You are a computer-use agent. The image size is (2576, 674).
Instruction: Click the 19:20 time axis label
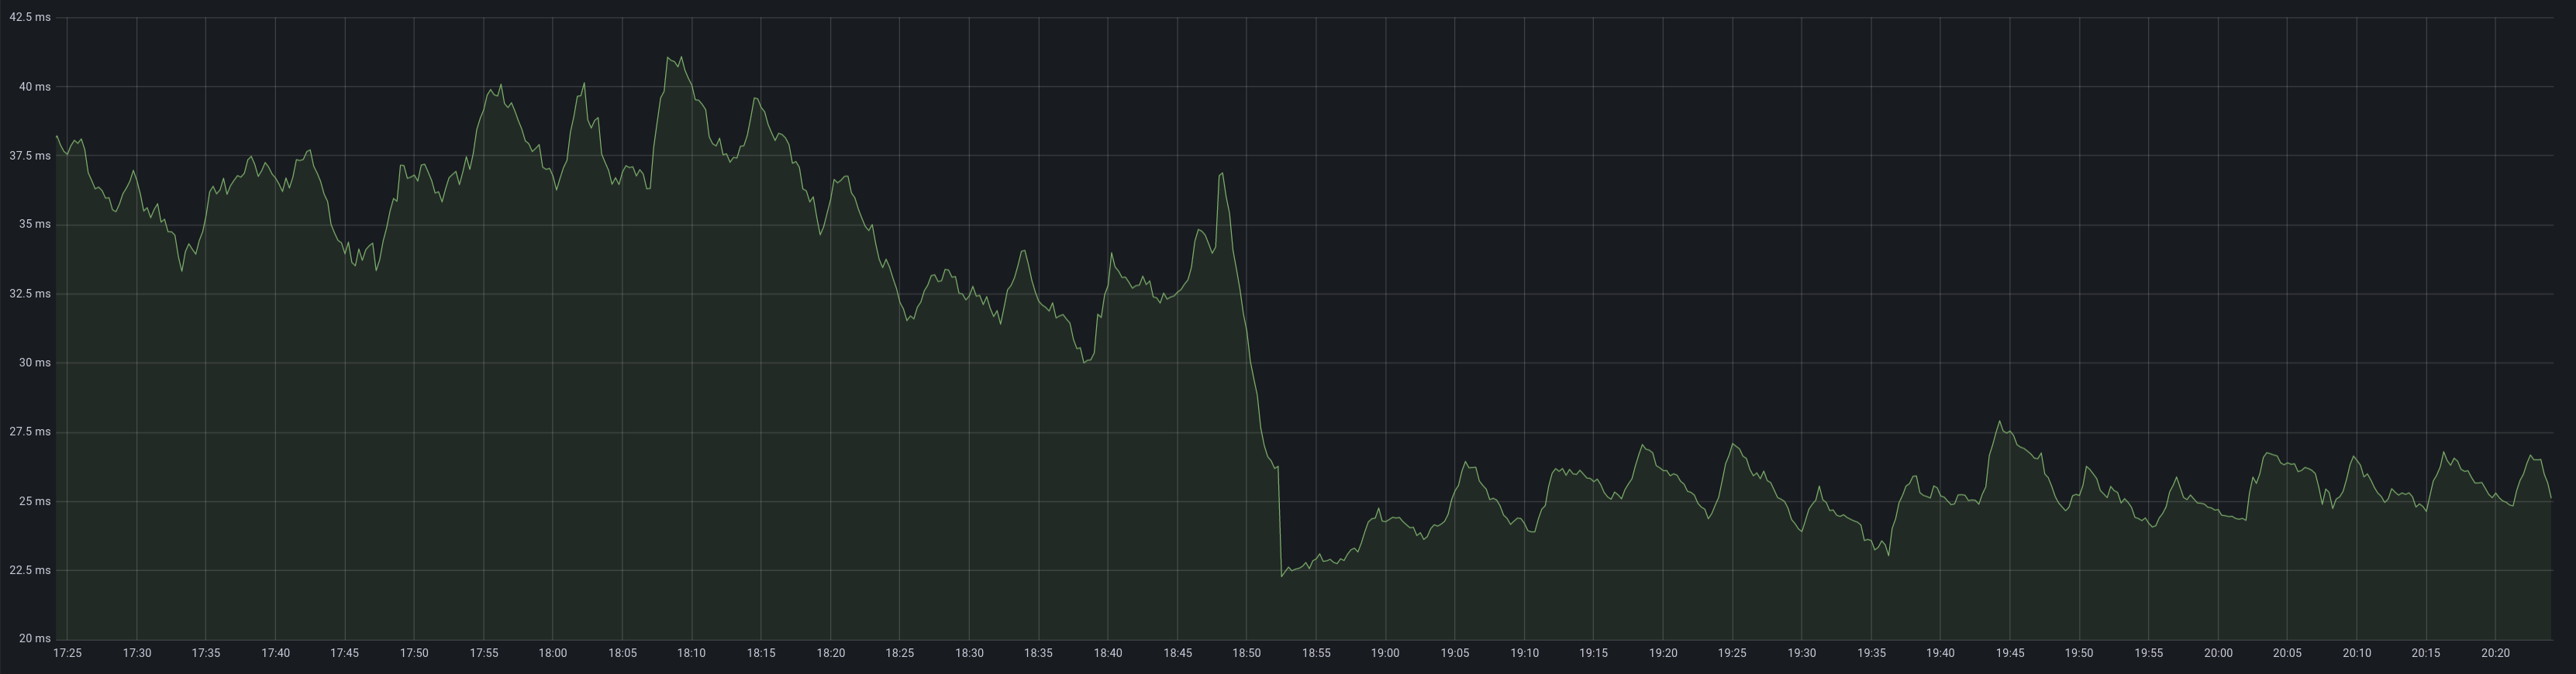[1663, 653]
